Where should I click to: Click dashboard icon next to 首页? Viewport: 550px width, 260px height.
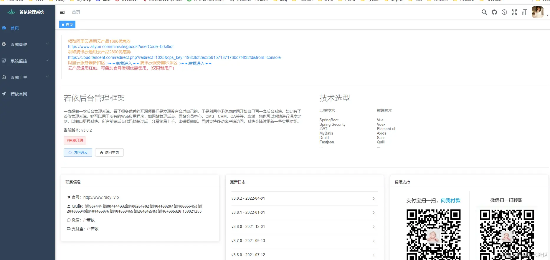coord(4,28)
